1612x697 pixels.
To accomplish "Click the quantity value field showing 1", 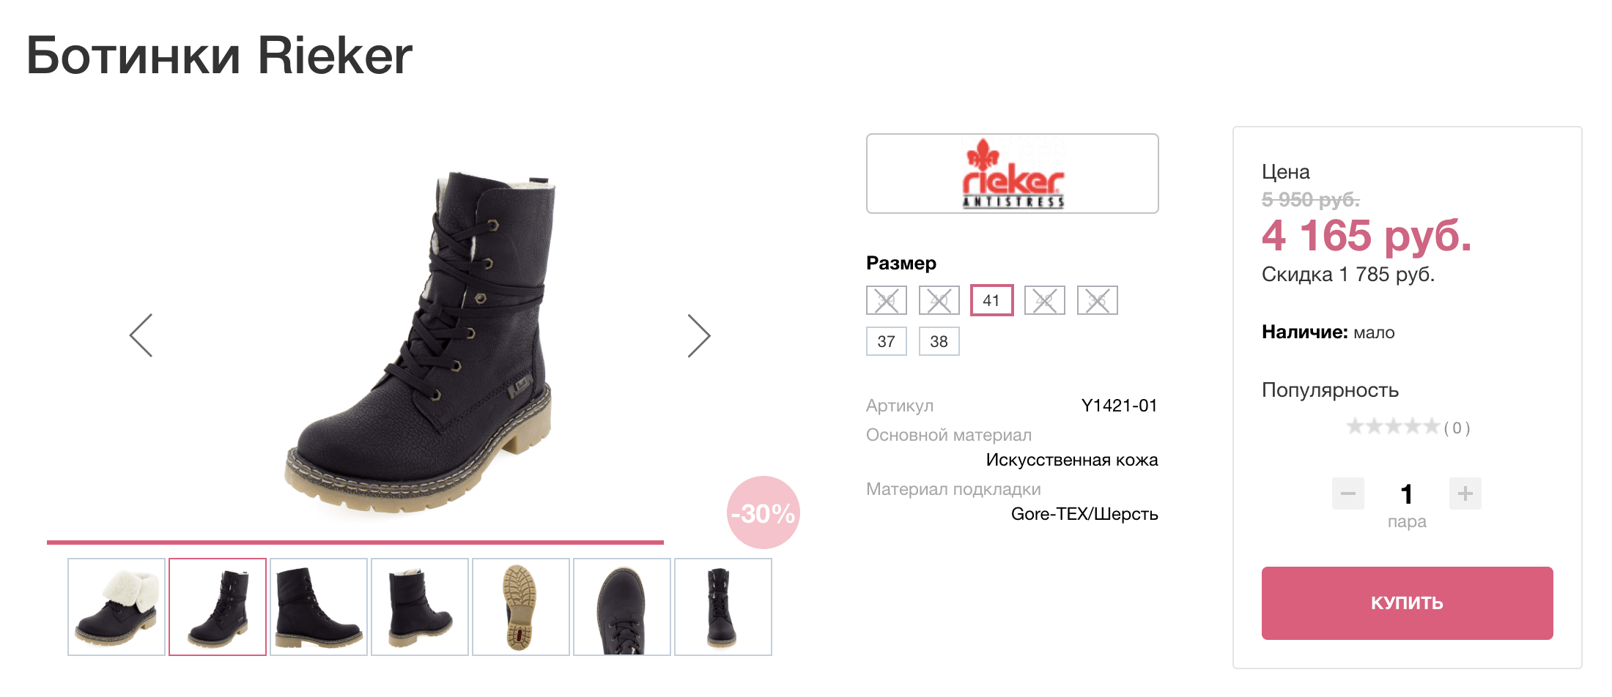I will click(1406, 494).
